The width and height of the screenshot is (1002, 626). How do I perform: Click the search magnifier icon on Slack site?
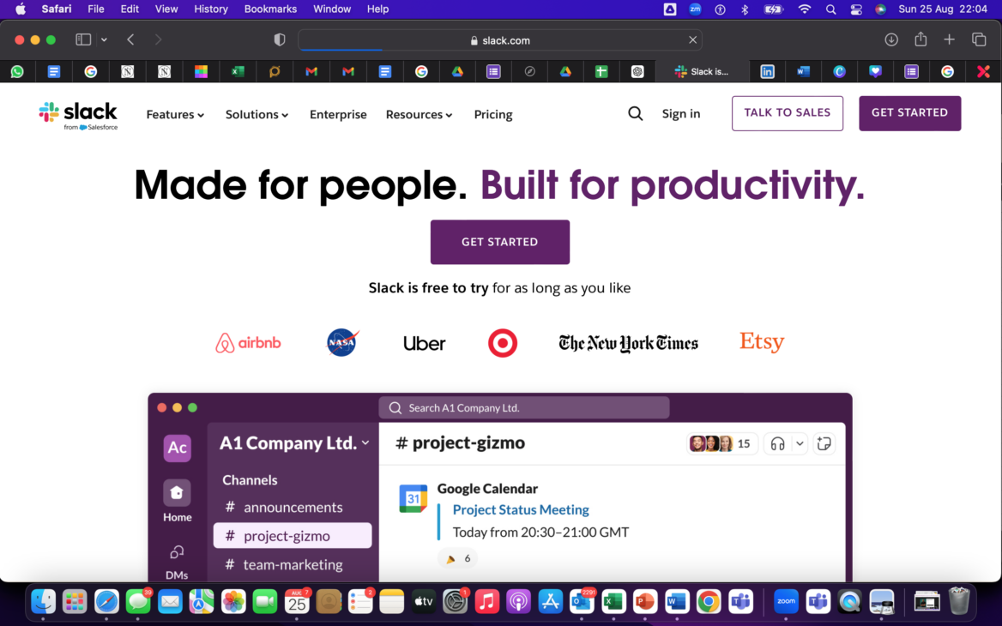635,113
